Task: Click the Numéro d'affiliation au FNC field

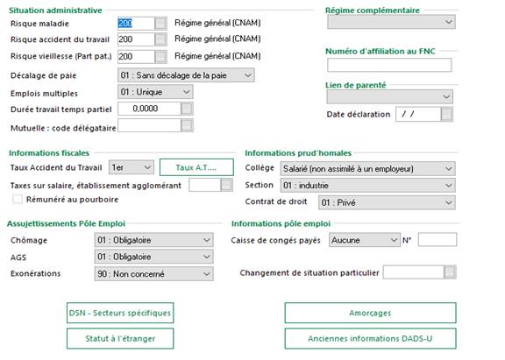Action: point(389,65)
